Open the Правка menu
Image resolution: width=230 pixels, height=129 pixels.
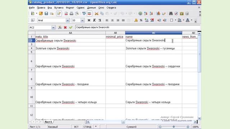(41, 8)
